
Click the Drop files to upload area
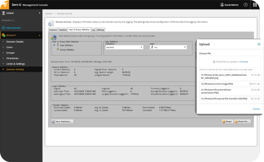[230, 62]
